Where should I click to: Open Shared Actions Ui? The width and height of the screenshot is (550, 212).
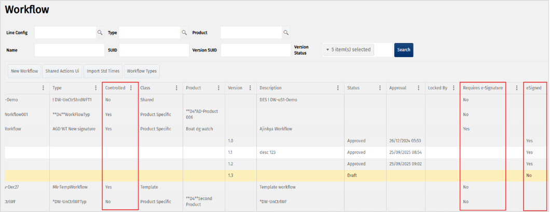coord(62,71)
